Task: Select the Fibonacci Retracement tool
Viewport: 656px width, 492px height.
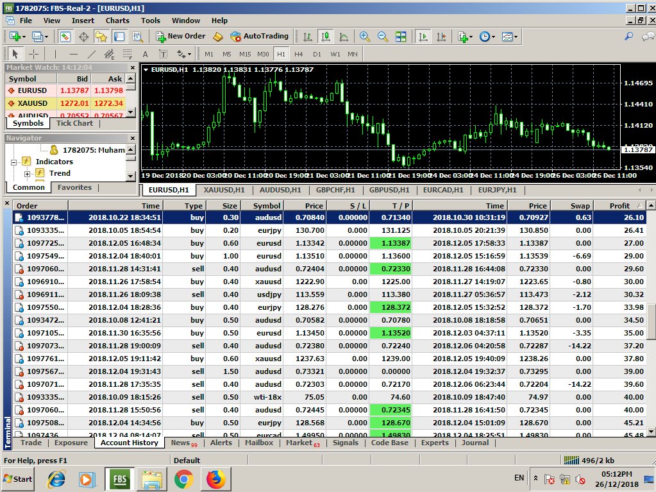Action: point(127,54)
